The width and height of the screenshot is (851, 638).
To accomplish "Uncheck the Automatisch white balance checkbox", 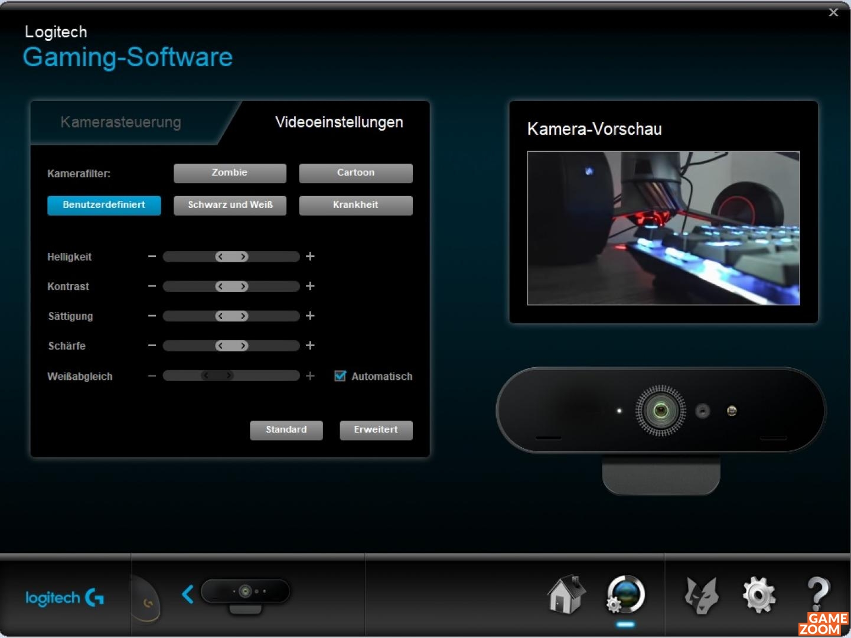I will click(x=340, y=376).
